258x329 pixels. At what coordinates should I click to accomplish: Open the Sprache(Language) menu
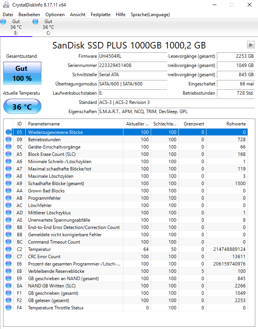[x=150, y=15]
